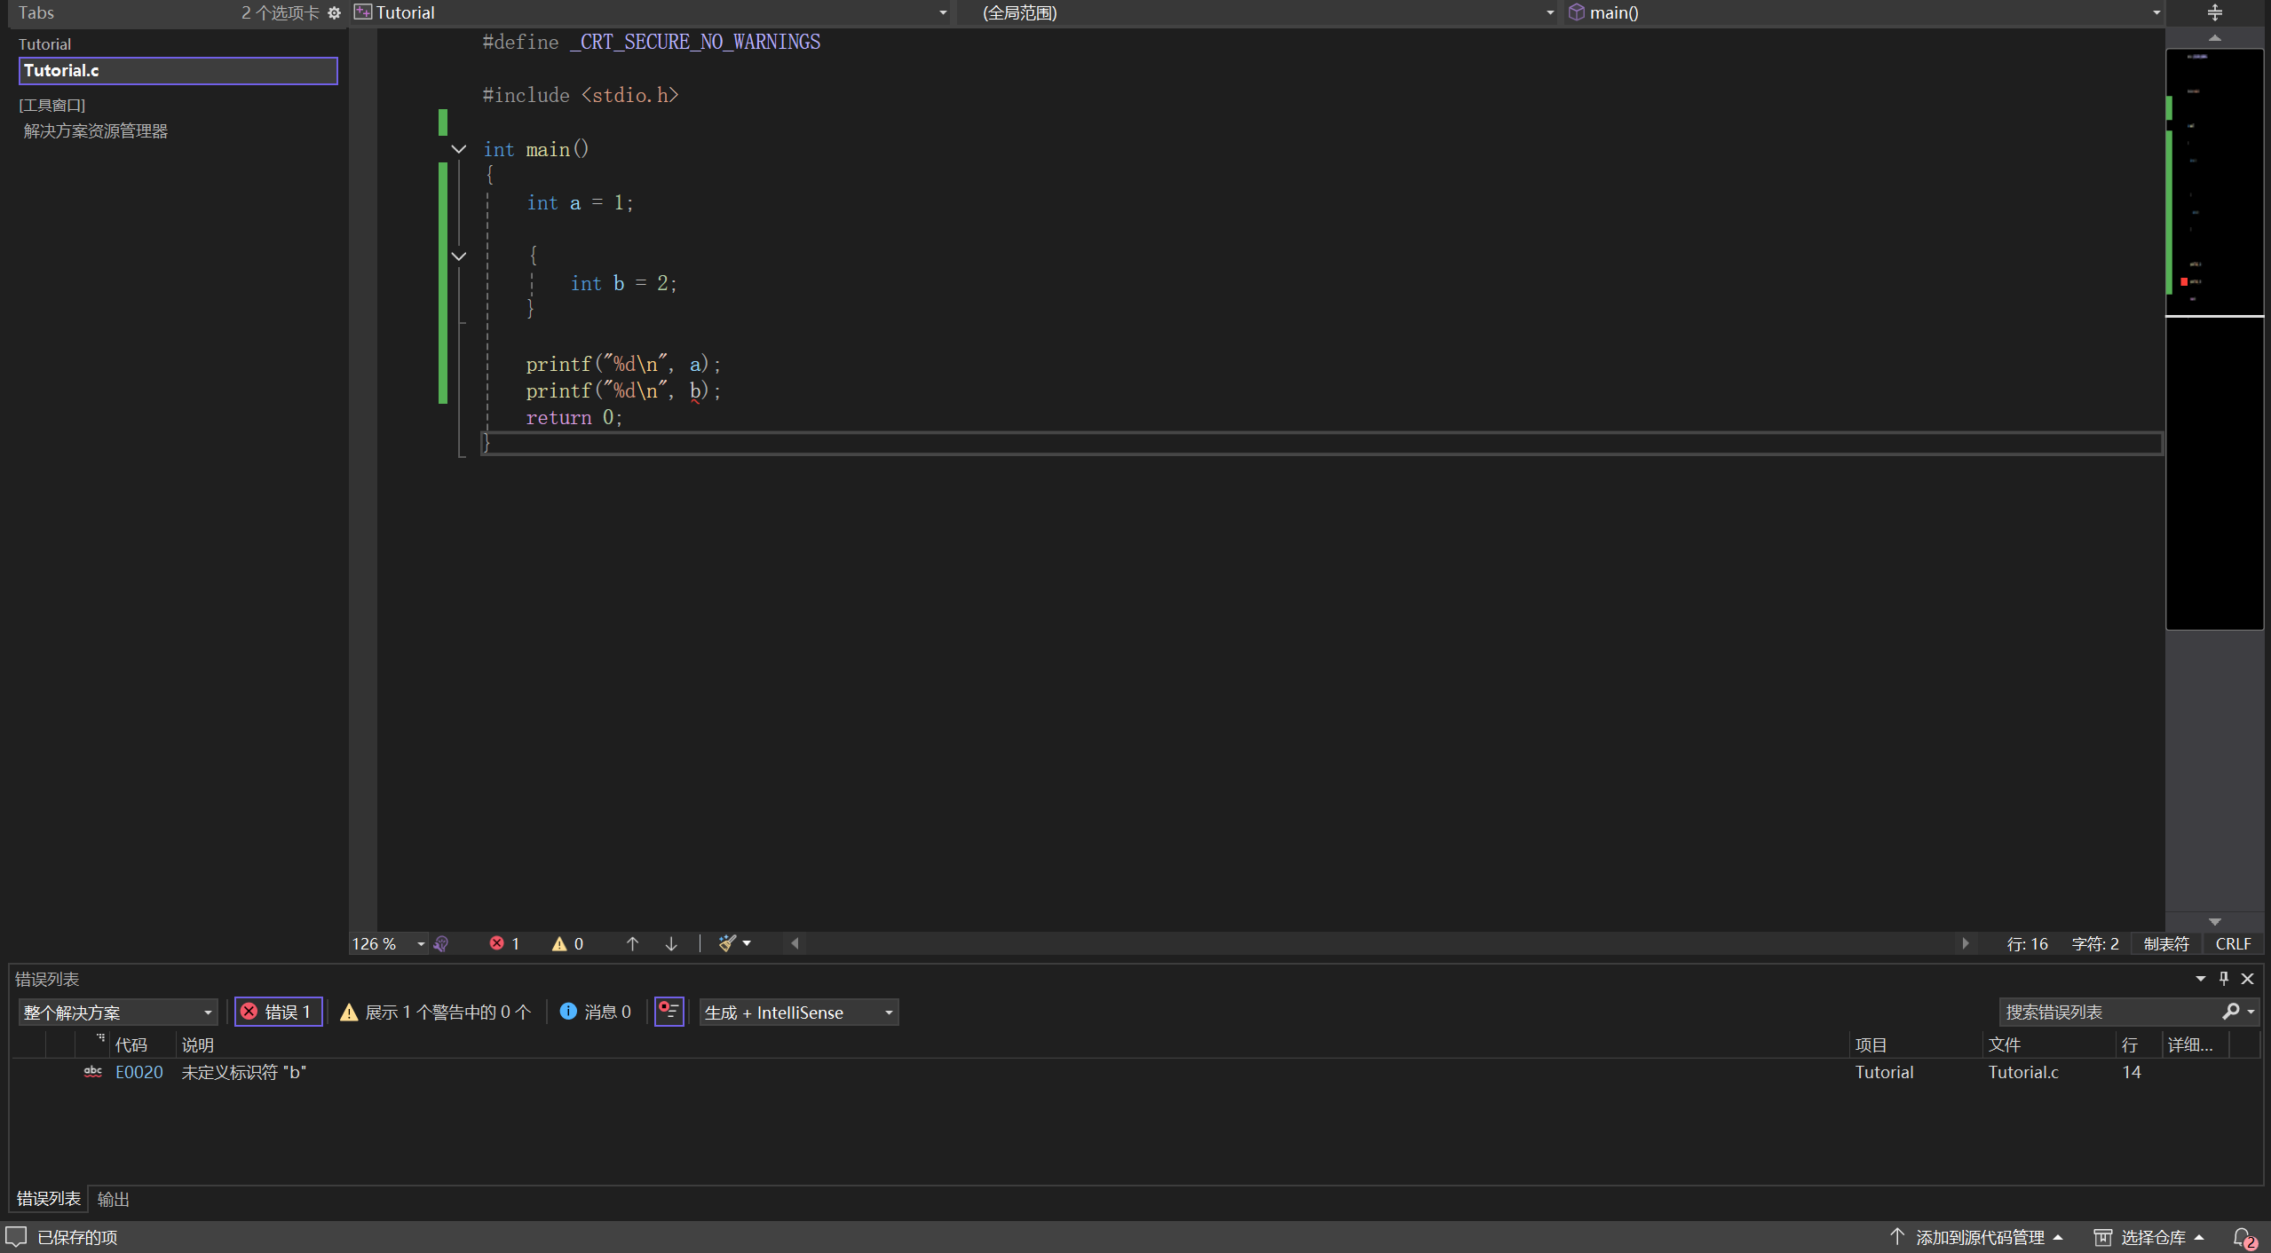Click the IntelliSense health indicator icon
This screenshot has width=2271, height=1253.
[x=441, y=943]
